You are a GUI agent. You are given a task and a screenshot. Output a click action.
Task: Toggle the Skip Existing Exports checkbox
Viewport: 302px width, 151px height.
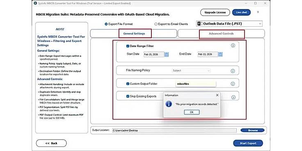coord(128,96)
